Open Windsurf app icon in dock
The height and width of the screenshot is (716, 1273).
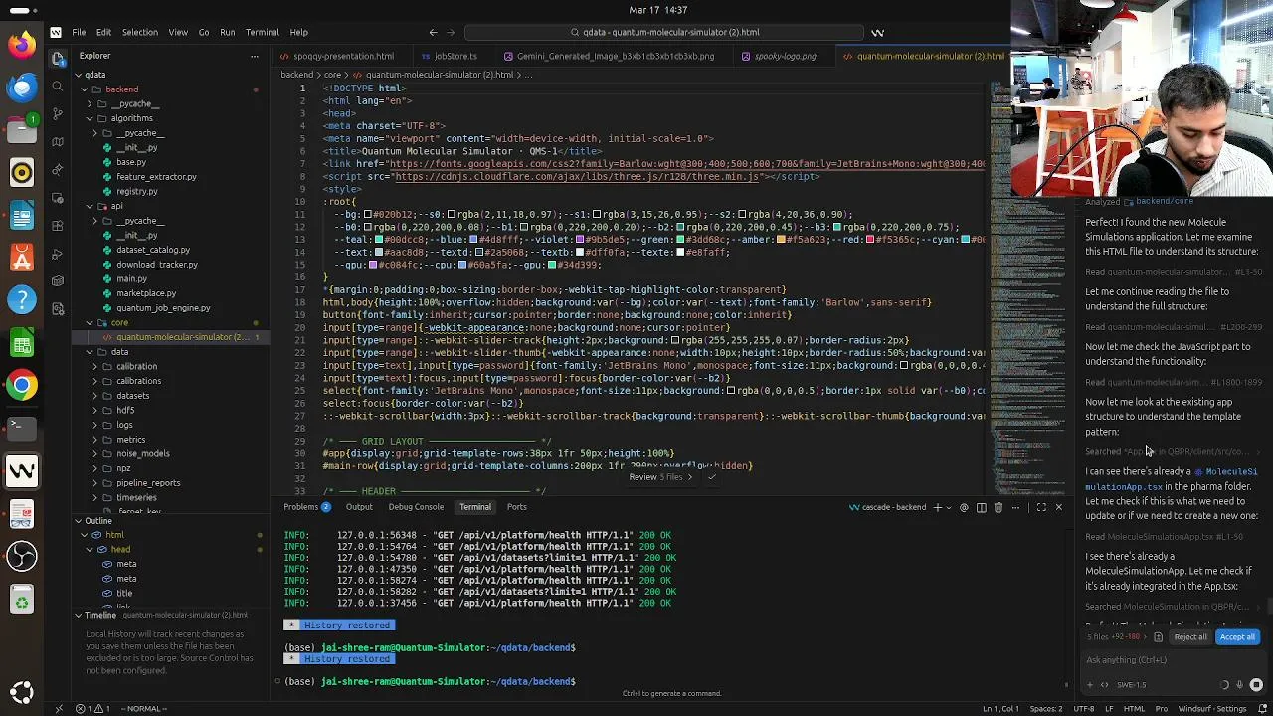[x=21, y=470]
